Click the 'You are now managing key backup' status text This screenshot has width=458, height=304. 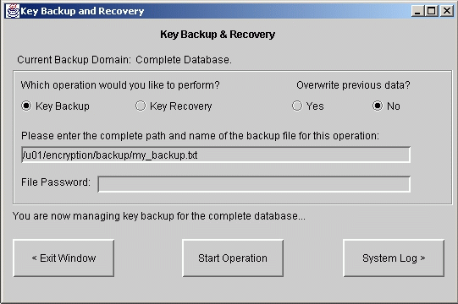point(159,216)
